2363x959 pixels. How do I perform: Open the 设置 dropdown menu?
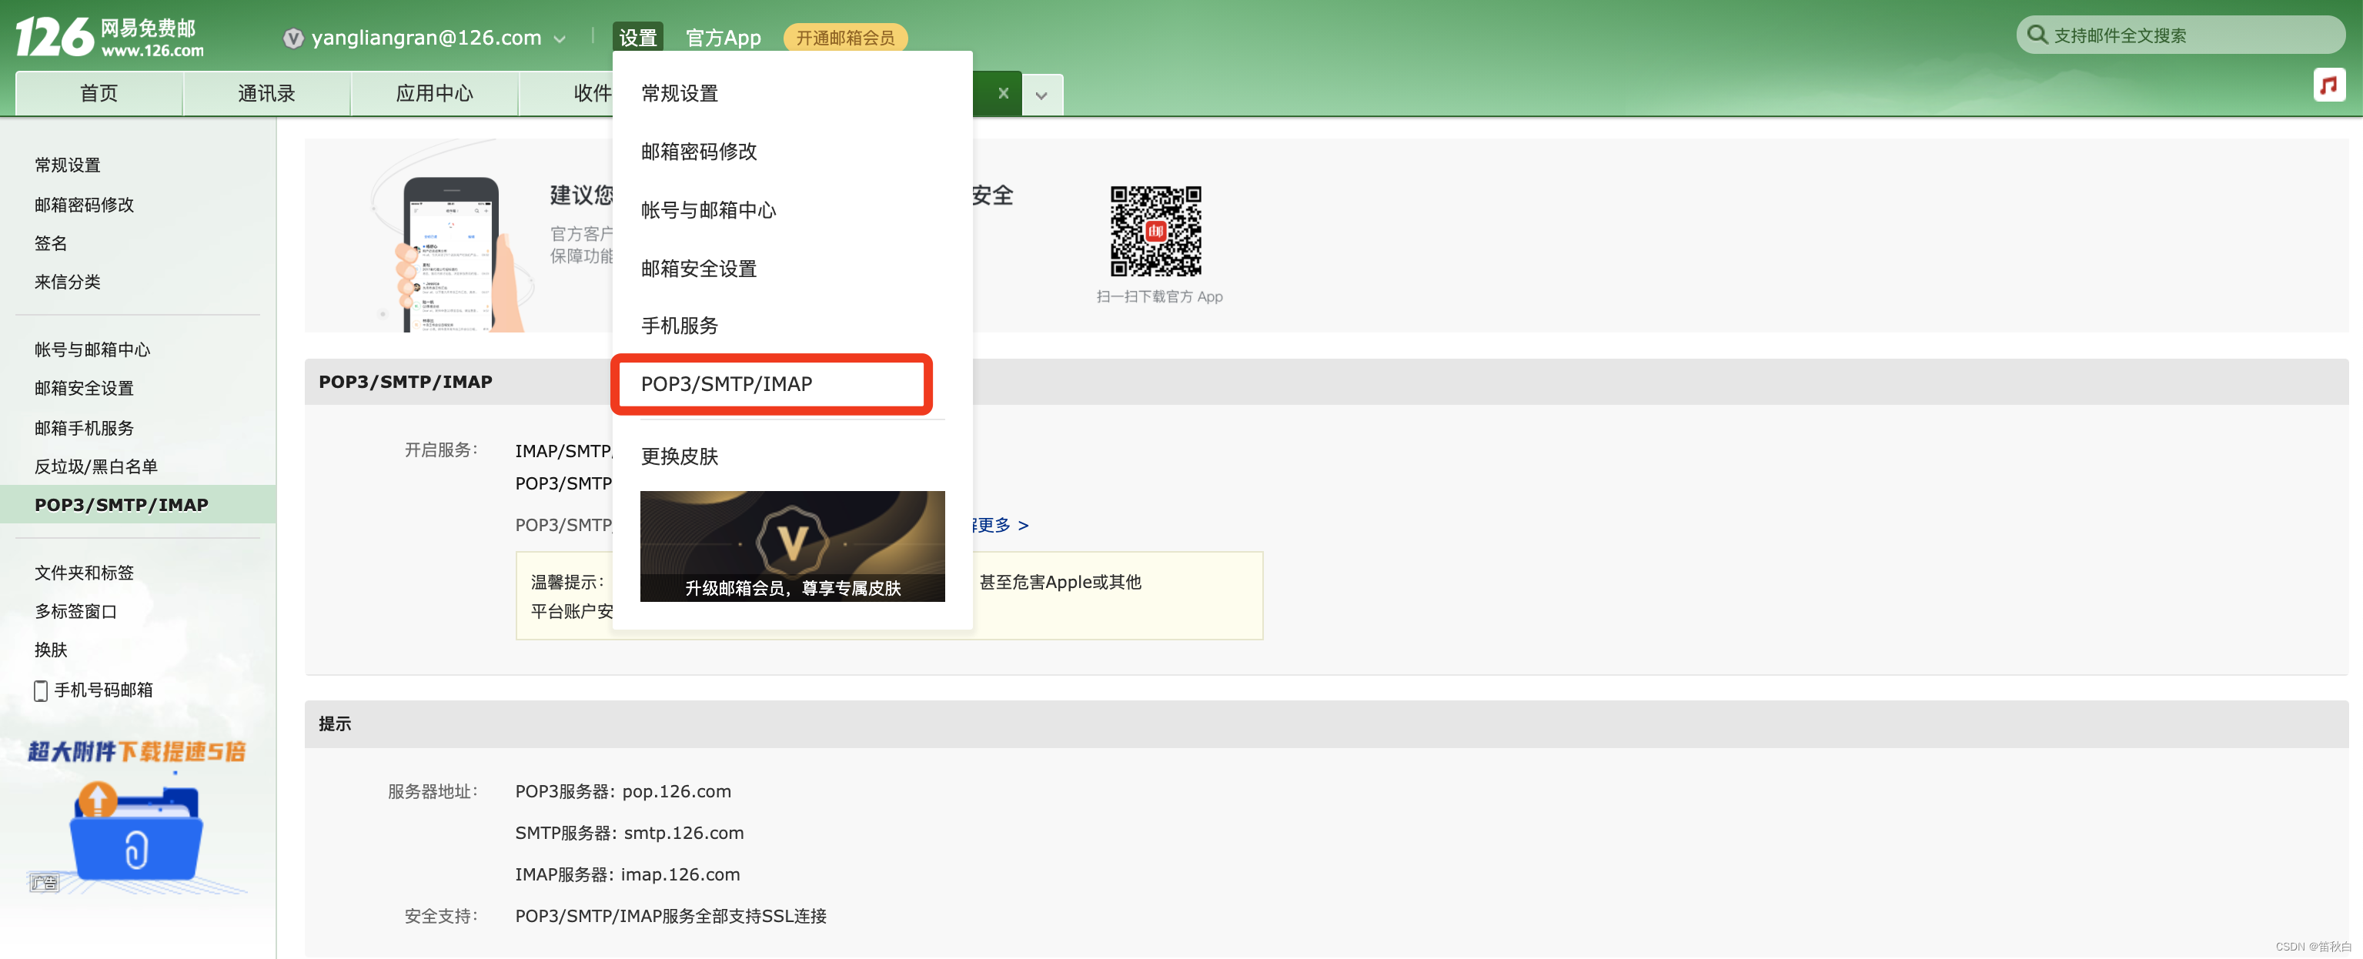637,38
